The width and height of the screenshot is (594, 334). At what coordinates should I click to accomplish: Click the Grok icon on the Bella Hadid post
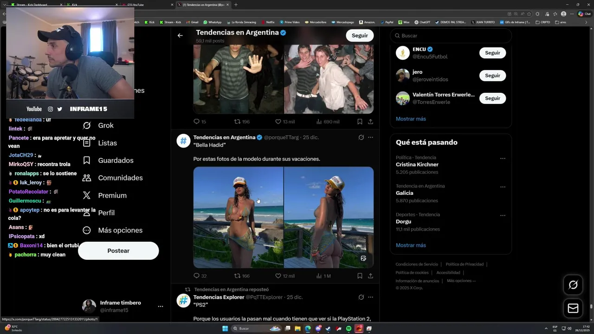[361, 137]
